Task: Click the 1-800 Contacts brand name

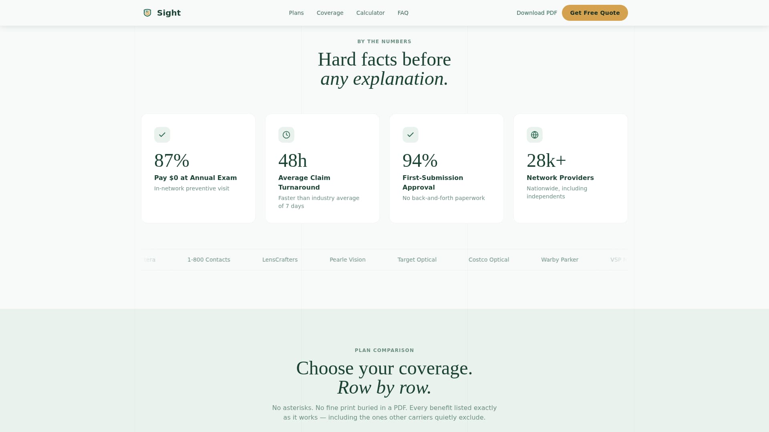Action: click(209, 260)
